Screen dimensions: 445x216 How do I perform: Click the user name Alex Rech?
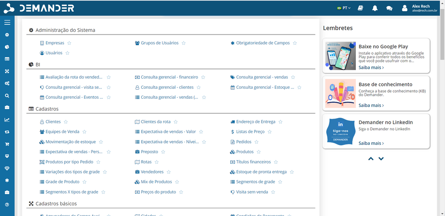pyautogui.click(x=421, y=6)
